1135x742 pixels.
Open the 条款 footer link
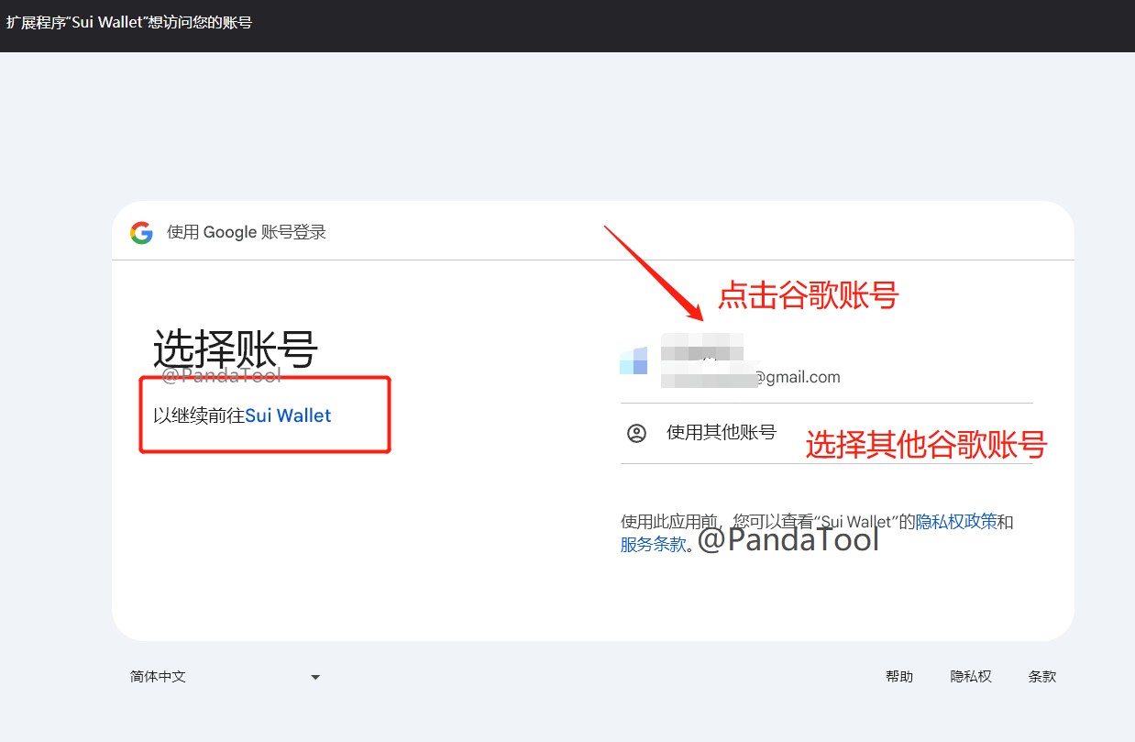(1042, 677)
